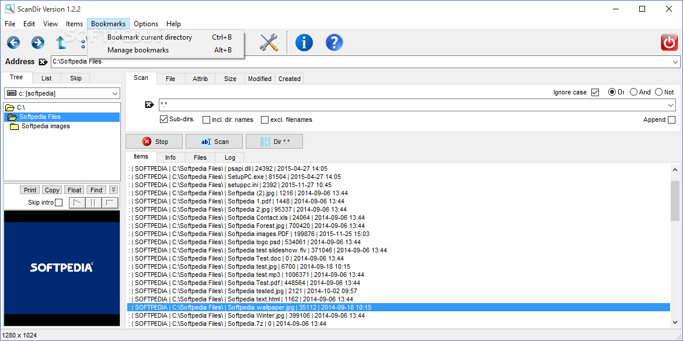Expand the double-chevron button beside Find

pos(113,189)
